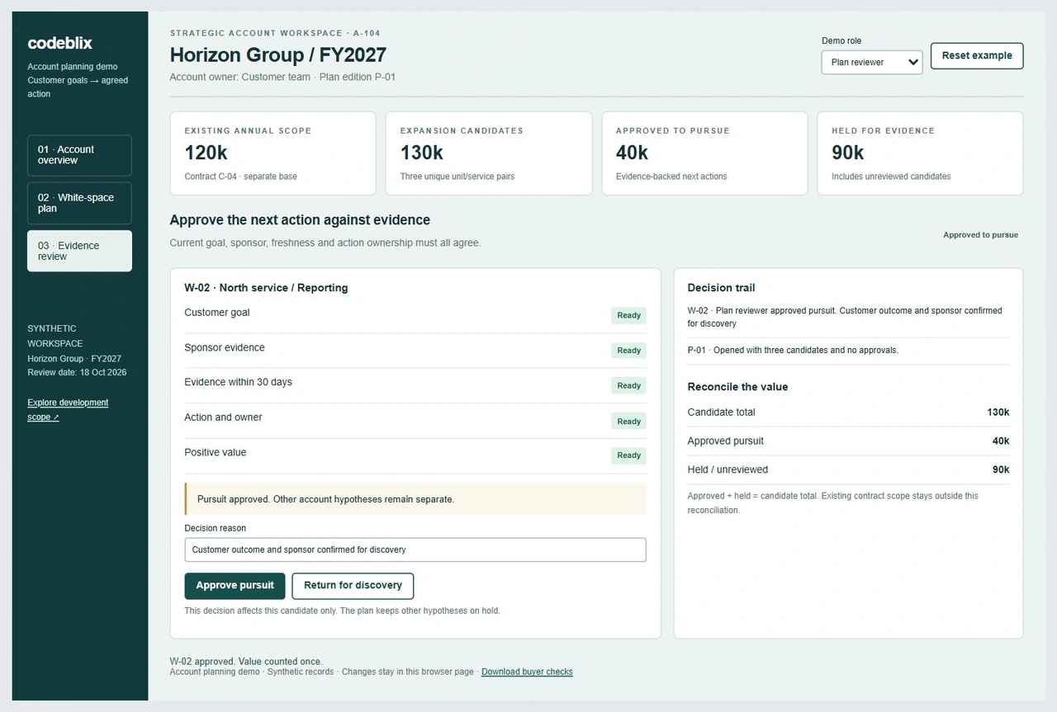Open the Demo role dropdown
1057x712 pixels.
[x=872, y=63]
